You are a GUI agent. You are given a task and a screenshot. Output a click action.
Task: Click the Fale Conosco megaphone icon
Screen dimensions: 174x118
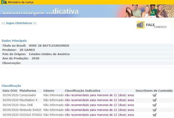click(141, 25)
